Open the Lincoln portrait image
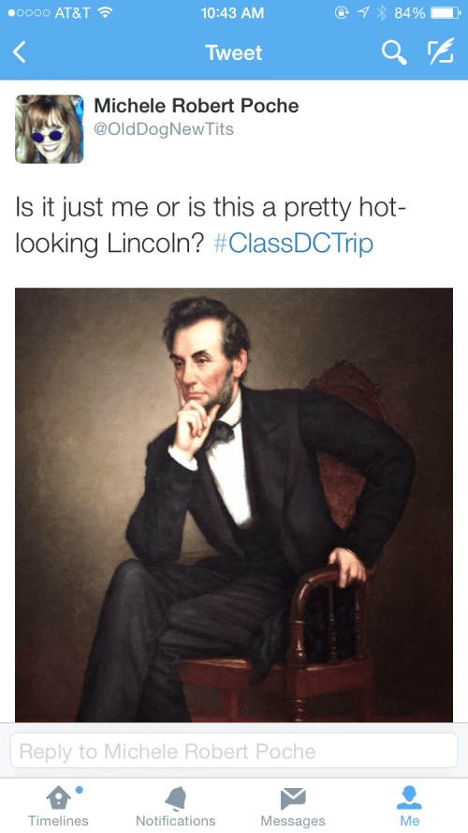The width and height of the screenshot is (468, 833). 234,505
